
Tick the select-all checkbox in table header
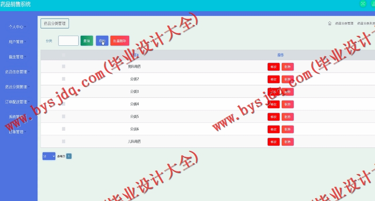coord(64,55)
